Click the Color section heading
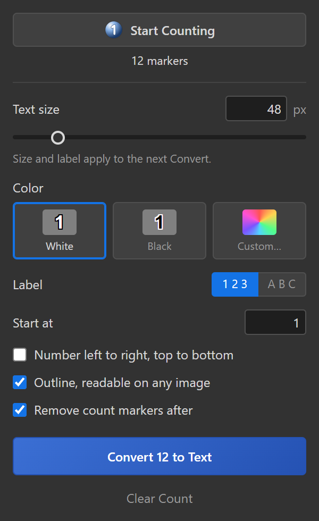This screenshot has width=319, height=521. (x=28, y=188)
